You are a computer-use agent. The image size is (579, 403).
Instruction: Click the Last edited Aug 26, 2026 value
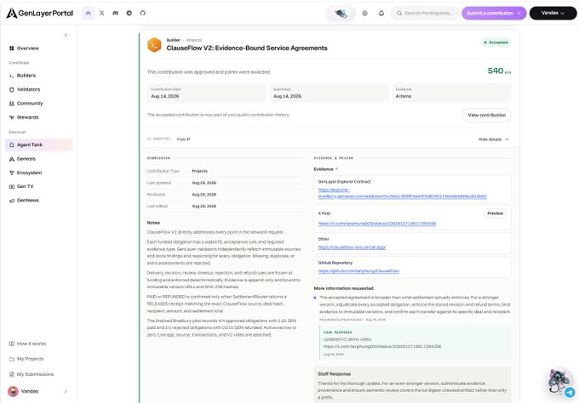pos(204,207)
